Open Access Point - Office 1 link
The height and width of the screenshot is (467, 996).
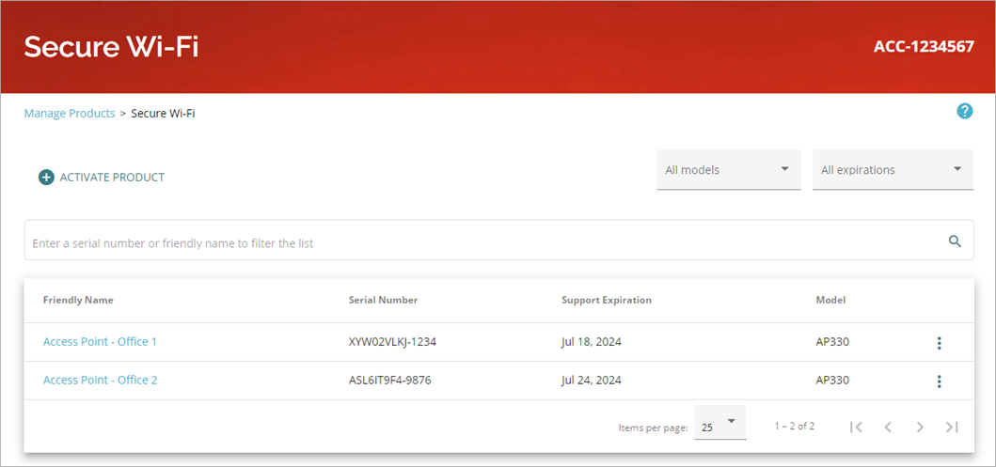[100, 342]
